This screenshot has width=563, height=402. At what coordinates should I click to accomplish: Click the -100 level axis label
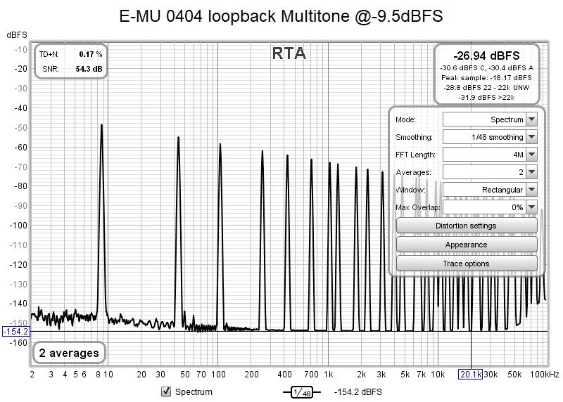tap(18, 225)
